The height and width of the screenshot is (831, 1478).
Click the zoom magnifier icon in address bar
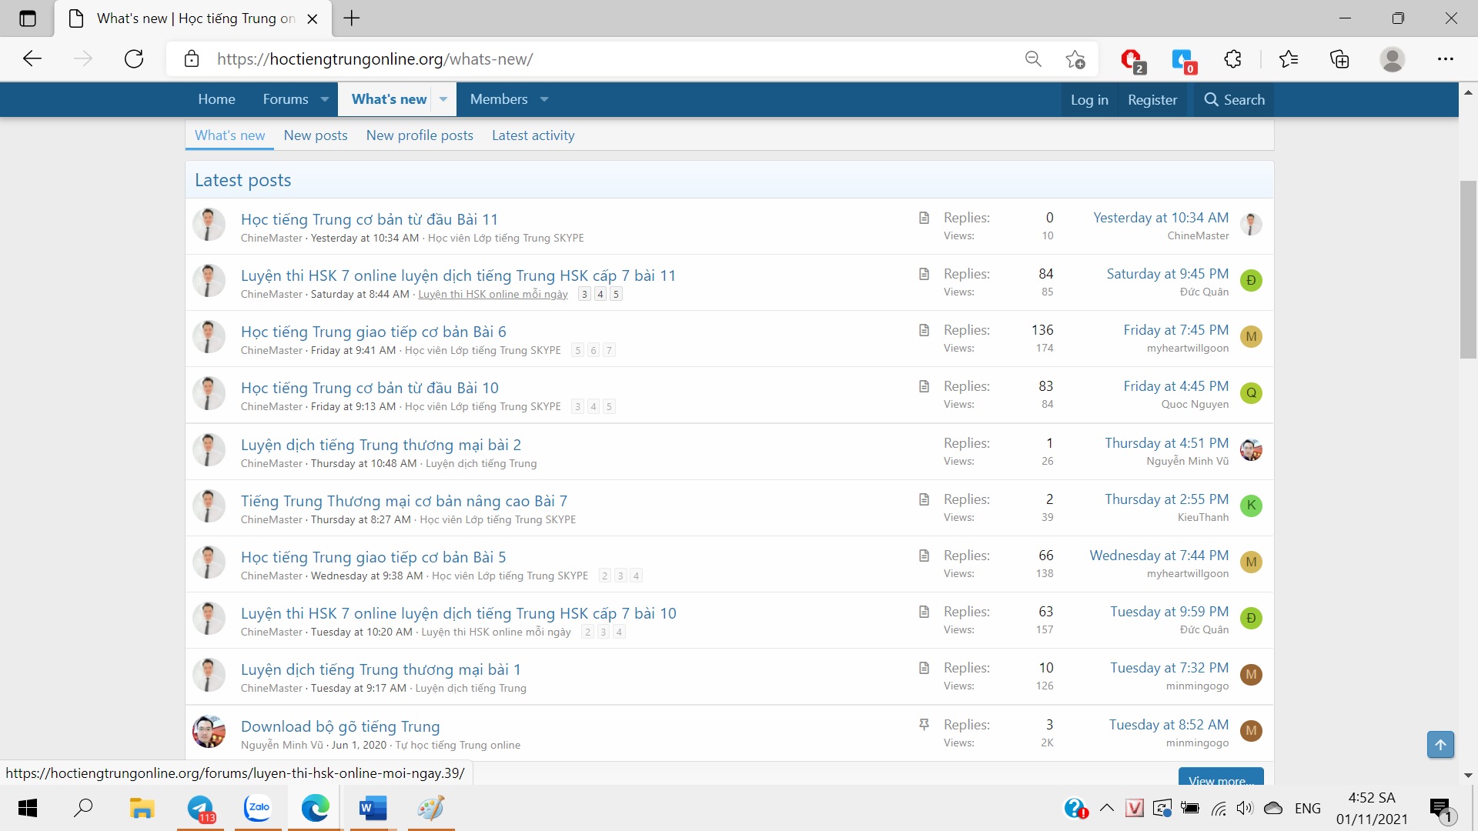click(x=1033, y=59)
